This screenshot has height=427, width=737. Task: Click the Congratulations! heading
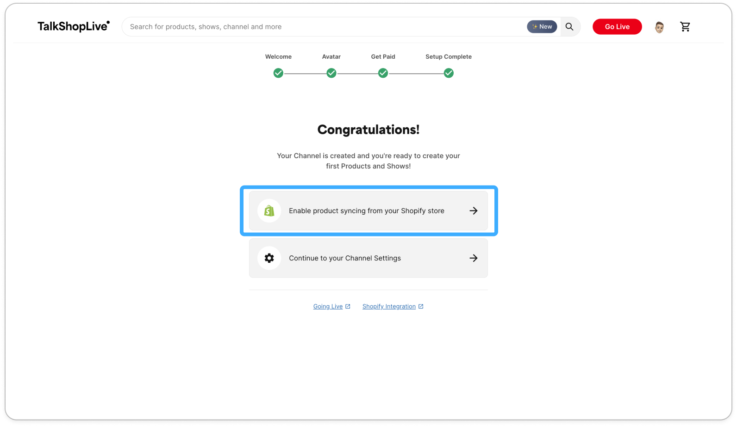click(x=368, y=130)
